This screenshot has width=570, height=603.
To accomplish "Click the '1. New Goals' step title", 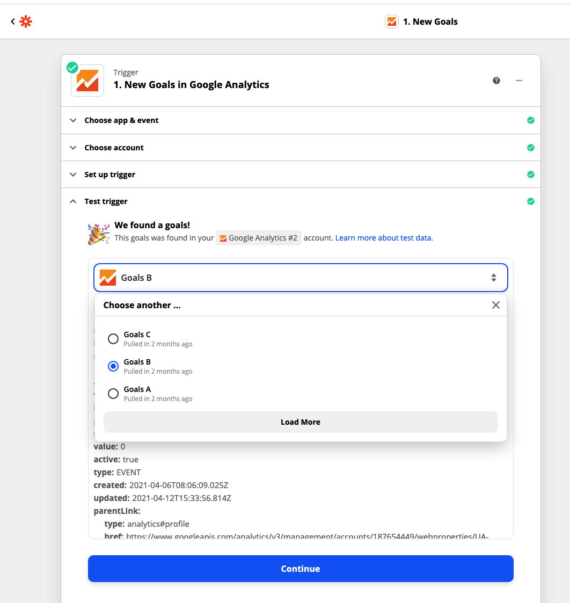I will [430, 21].
